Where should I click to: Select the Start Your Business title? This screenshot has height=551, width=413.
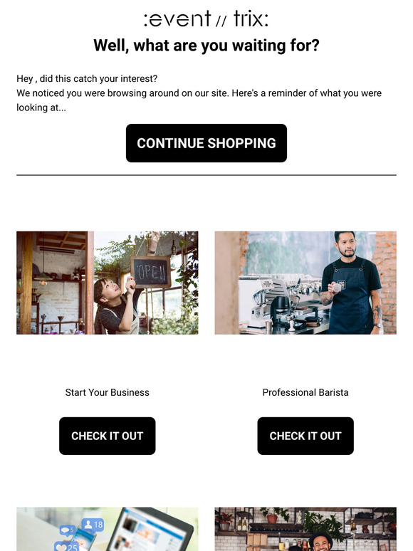click(x=108, y=392)
